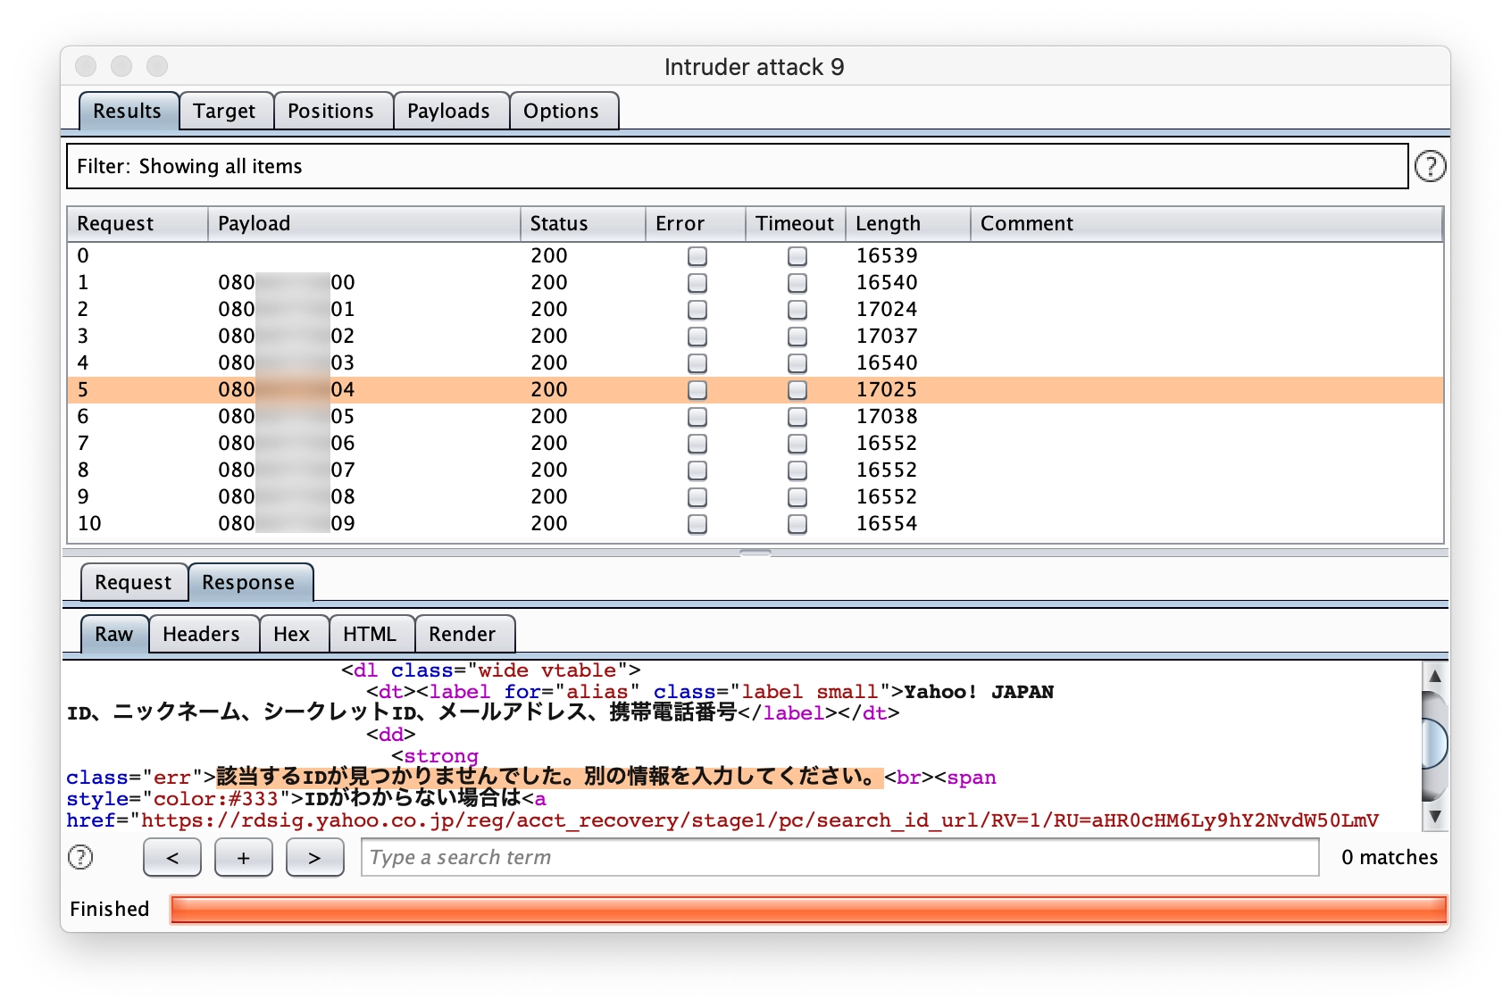The image size is (1511, 1007).
Task: Open the Filter: Showing all items bar
Action: (737, 167)
